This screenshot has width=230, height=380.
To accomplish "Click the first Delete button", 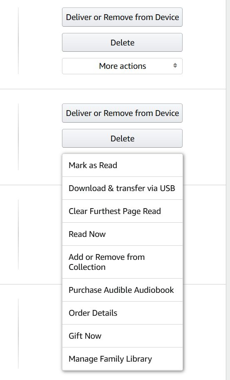I will tap(122, 43).
